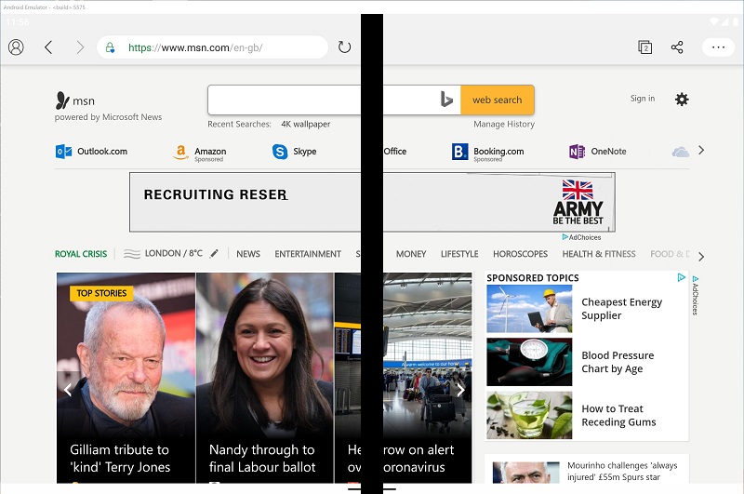
Task: Click the blood pressure gauge thumbnail
Action: (x=529, y=362)
